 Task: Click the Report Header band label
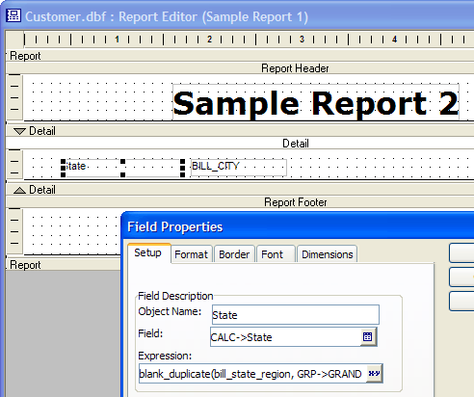pyautogui.click(x=295, y=68)
